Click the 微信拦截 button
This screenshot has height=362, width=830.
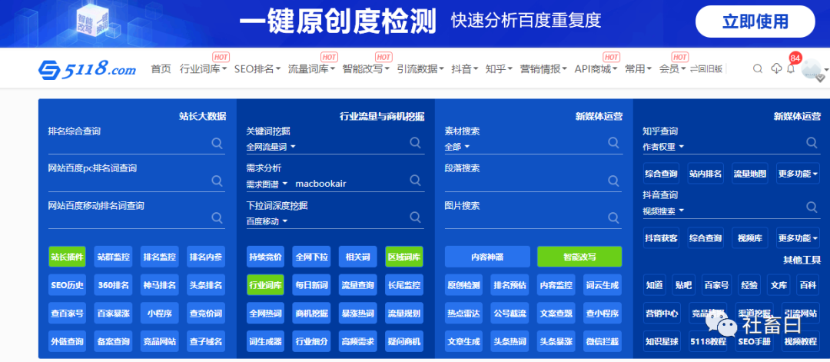tap(603, 341)
